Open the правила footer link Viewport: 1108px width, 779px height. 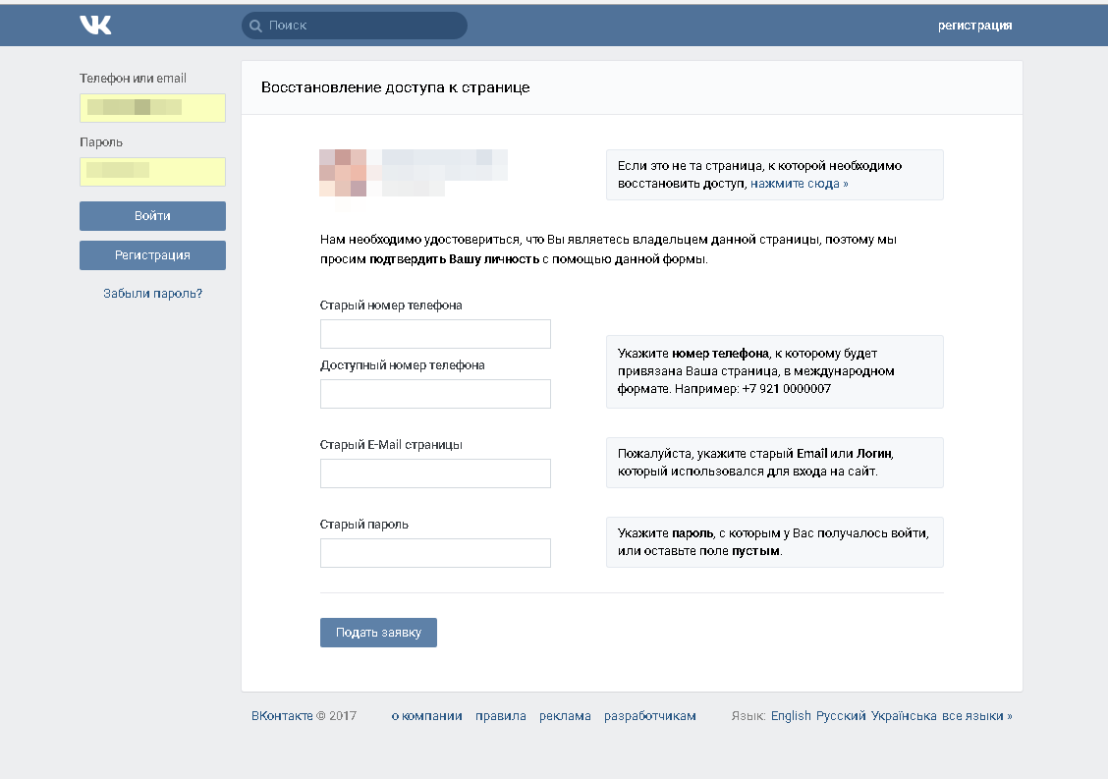(500, 716)
